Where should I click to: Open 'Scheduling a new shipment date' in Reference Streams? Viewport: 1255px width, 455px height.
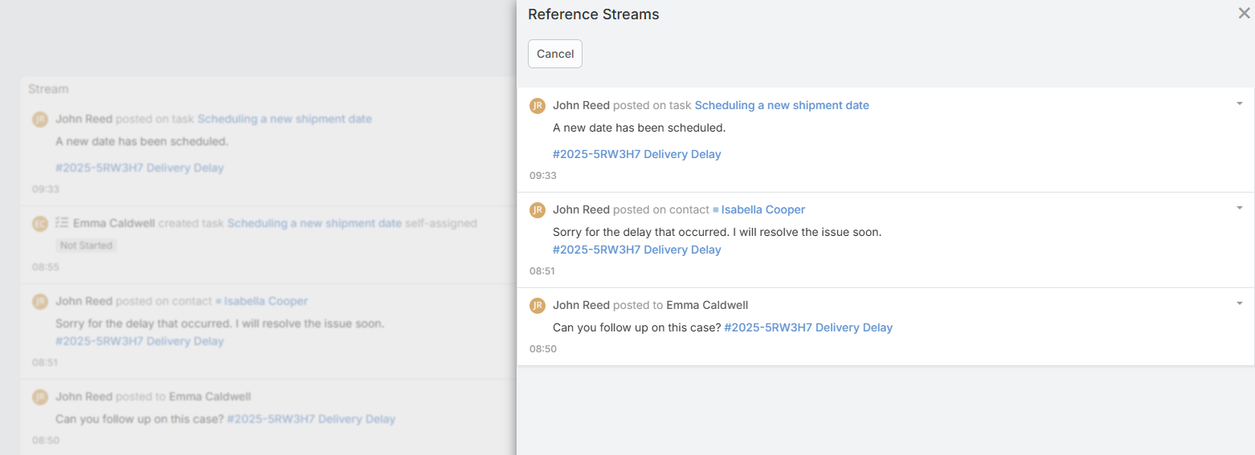[781, 105]
